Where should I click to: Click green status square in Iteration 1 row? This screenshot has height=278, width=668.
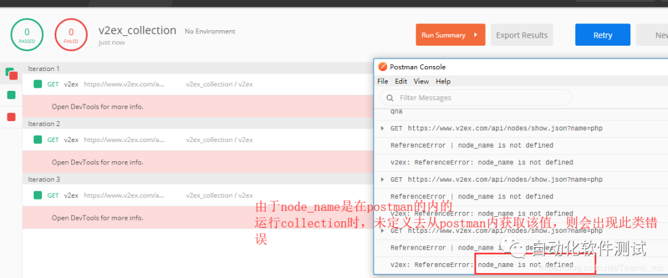[x=38, y=84]
